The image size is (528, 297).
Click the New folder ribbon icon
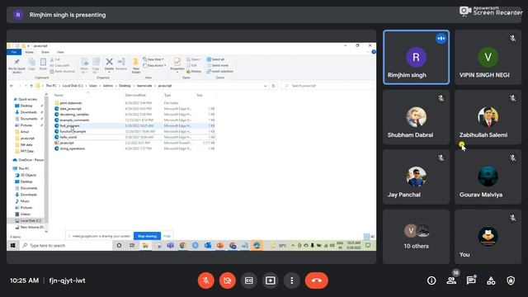click(x=135, y=66)
